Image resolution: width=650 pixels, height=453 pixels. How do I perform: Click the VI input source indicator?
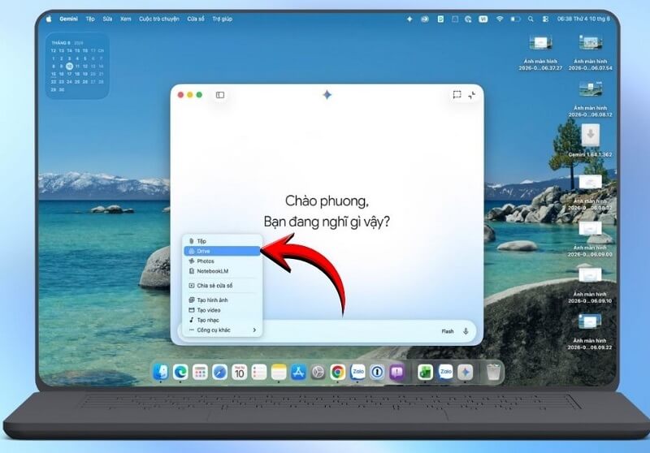483,19
